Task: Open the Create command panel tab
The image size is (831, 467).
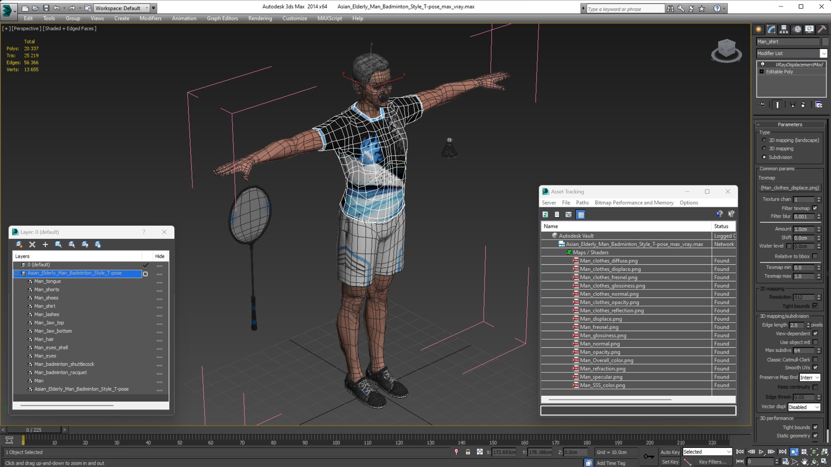Action: [758, 29]
